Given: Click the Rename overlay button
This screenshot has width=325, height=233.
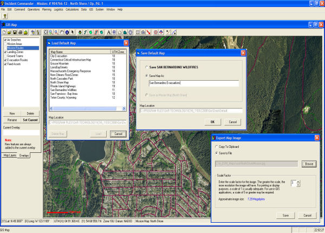Looking at the screenshot, I should pos(12,120).
